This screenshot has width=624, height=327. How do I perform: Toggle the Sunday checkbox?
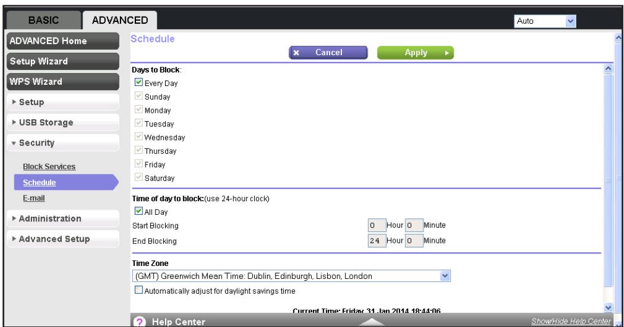138,96
